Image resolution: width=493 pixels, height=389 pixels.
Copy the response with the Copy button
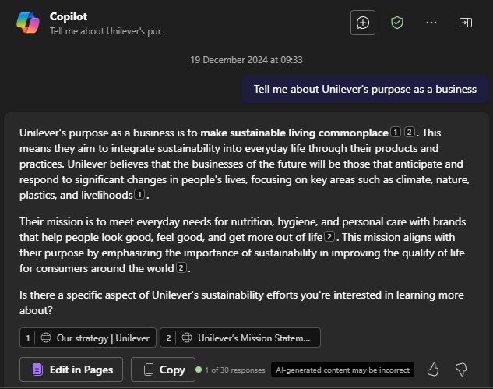click(163, 370)
